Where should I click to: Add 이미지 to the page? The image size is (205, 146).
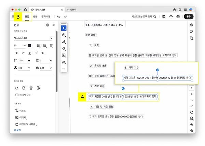(x=21, y=118)
